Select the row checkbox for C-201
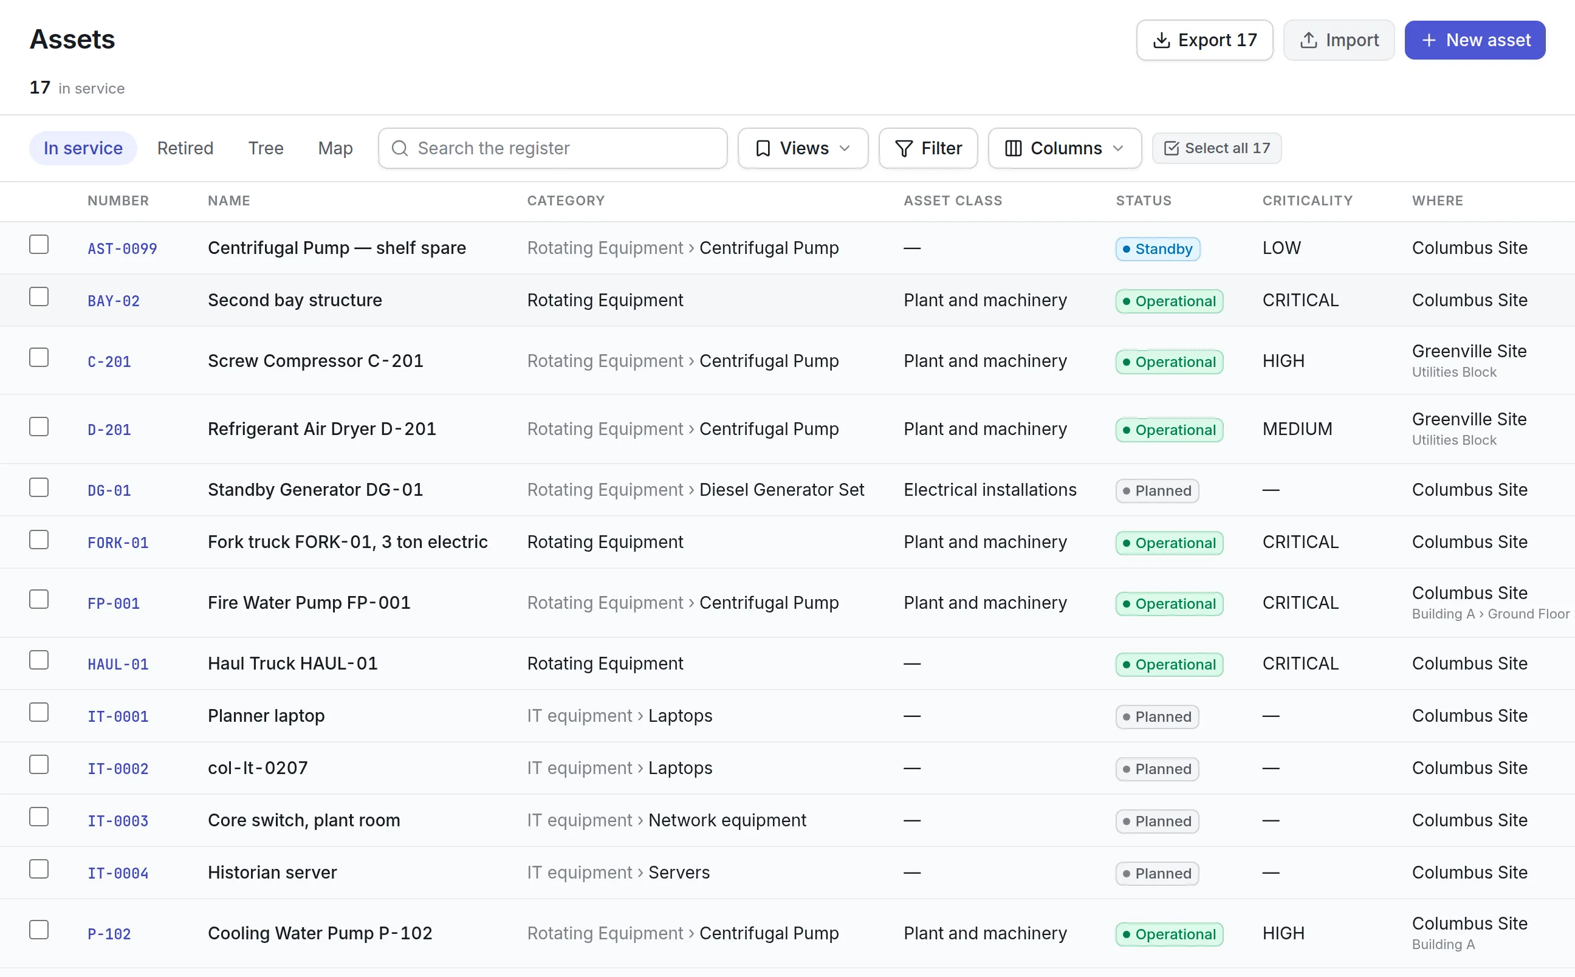Image resolution: width=1575 pixels, height=977 pixels. [x=39, y=357]
